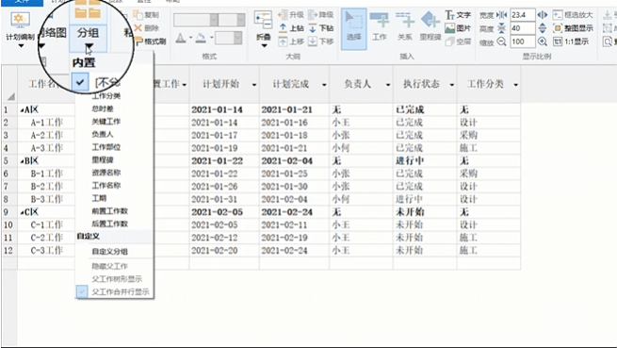Insert a 工作 task

(x=380, y=26)
